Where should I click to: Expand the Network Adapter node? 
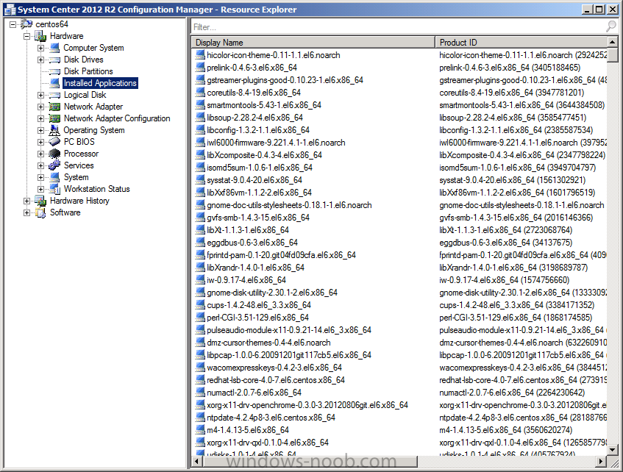coord(40,107)
